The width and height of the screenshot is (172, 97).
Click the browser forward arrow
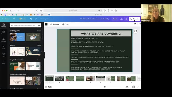pos(19,11)
